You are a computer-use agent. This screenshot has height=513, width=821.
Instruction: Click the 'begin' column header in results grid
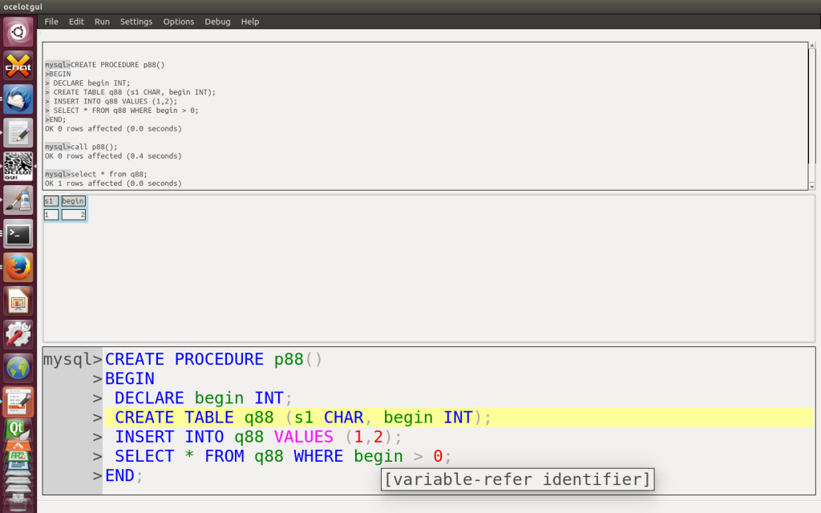73,201
